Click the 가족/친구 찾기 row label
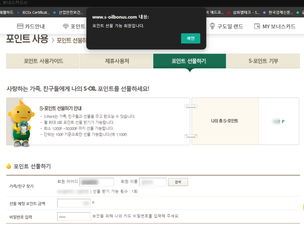The image size is (304, 225). 21,186
